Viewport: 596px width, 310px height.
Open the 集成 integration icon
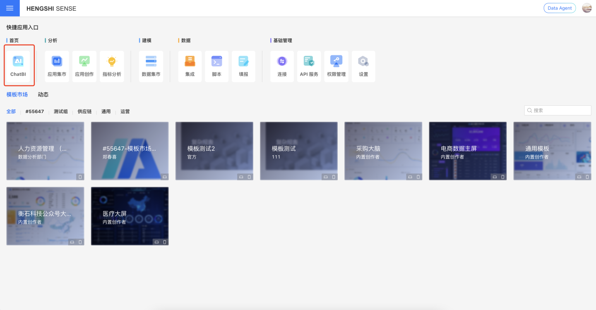pyautogui.click(x=190, y=66)
